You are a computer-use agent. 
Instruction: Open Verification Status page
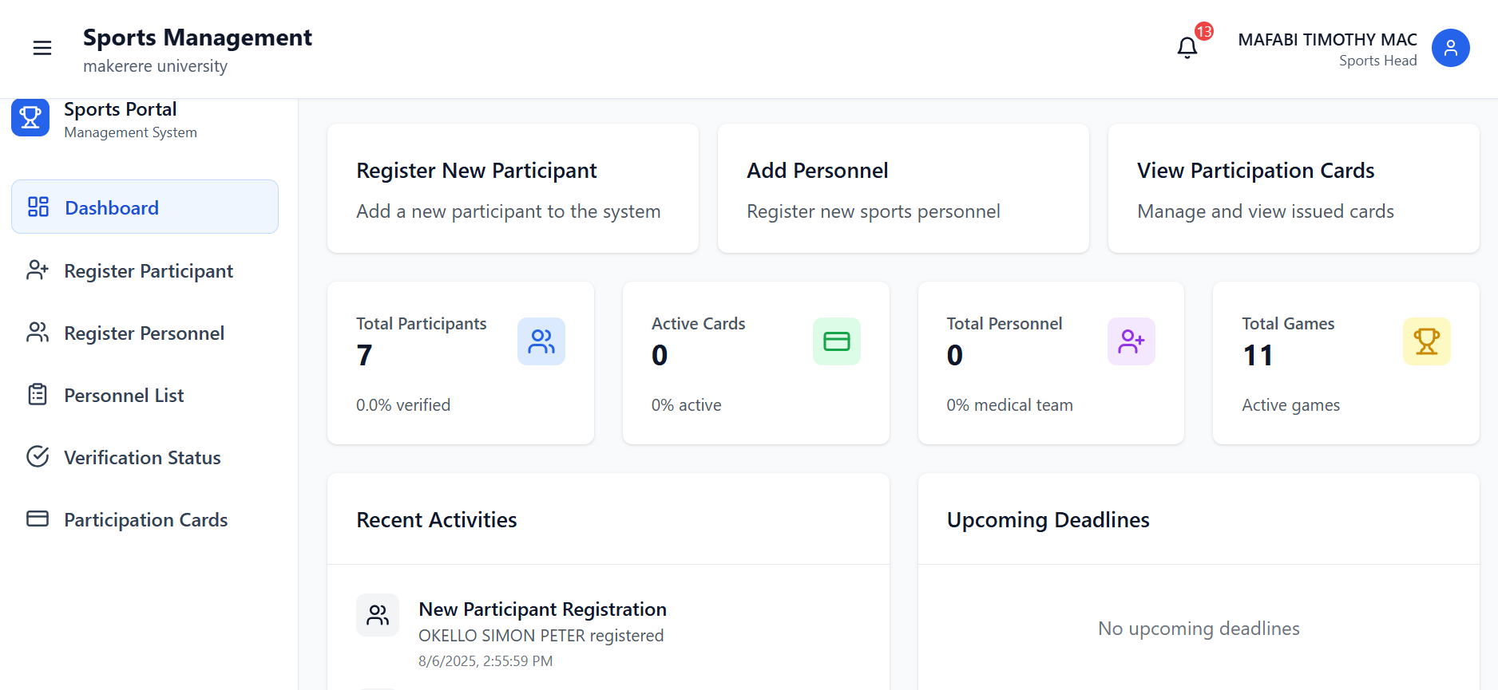(x=145, y=458)
